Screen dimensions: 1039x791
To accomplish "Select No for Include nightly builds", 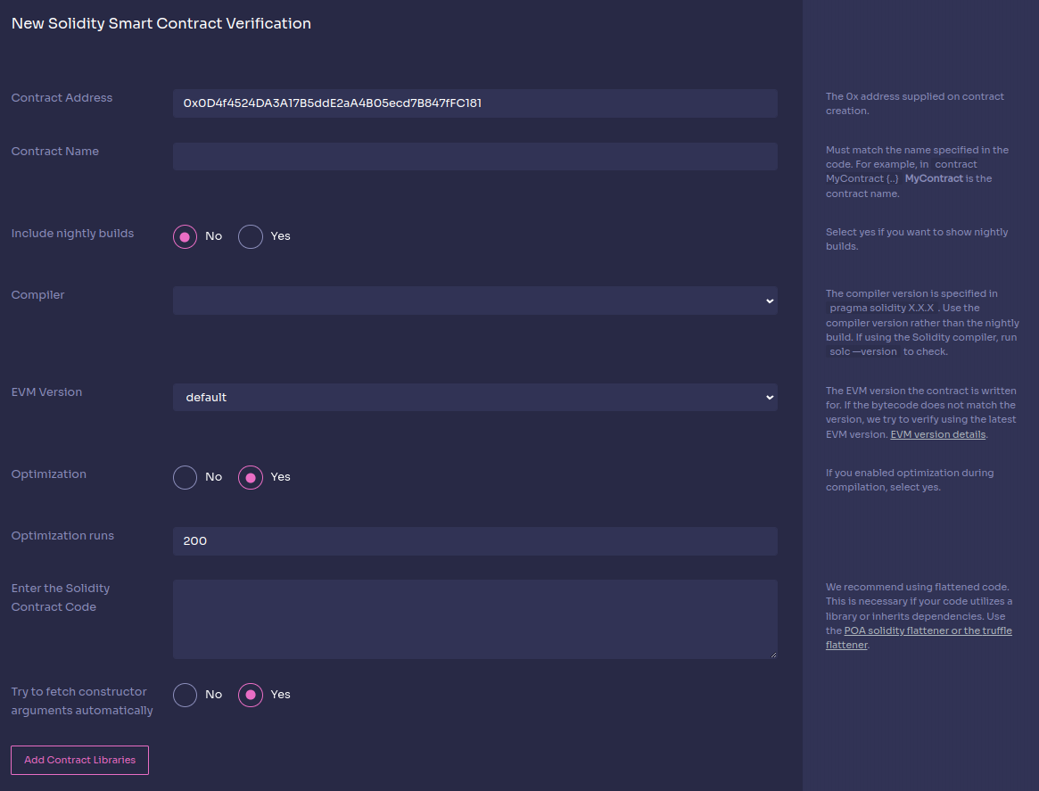I will tap(185, 236).
